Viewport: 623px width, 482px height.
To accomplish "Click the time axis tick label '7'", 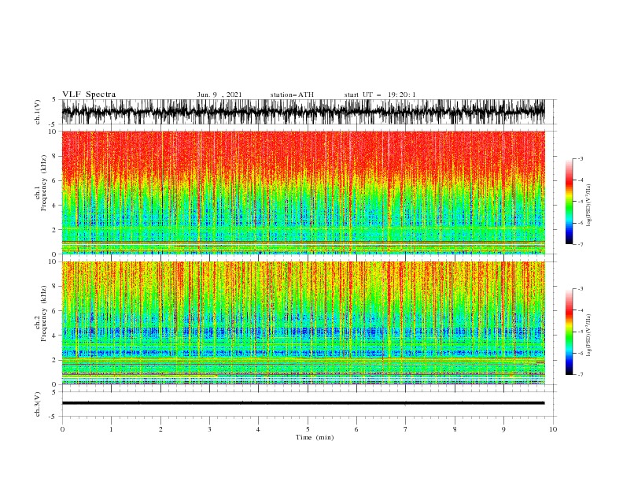I will pos(406,429).
